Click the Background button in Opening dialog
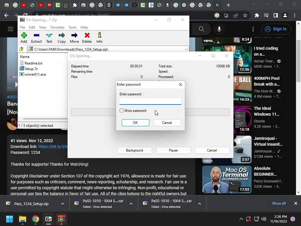Image resolution: width=301 pixels, height=226 pixels. 135,150
